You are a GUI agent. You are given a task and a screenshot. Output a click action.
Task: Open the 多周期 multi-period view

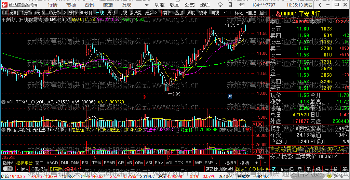[136, 13]
